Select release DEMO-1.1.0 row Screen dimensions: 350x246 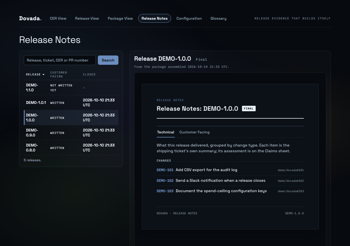71,87
